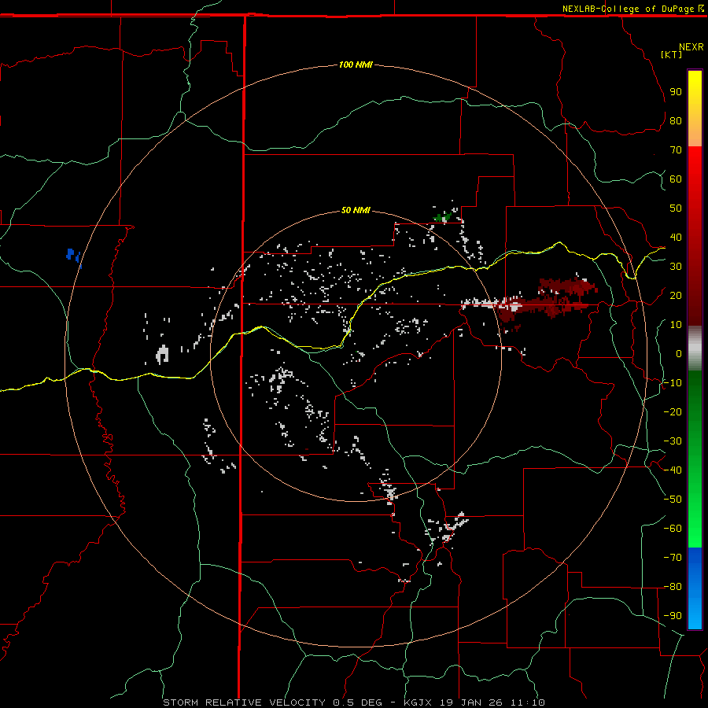
Task: Click the -20 value on the velocity scale
Action: (x=673, y=411)
